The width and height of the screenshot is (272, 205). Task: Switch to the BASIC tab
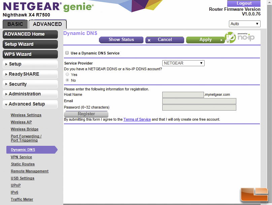15,24
